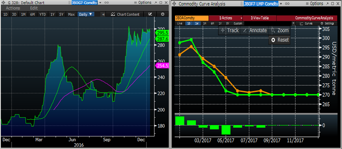Viewport: 342px width, 149px height.
Task: Click the edit chart pencil icon
Action: click(150, 14)
